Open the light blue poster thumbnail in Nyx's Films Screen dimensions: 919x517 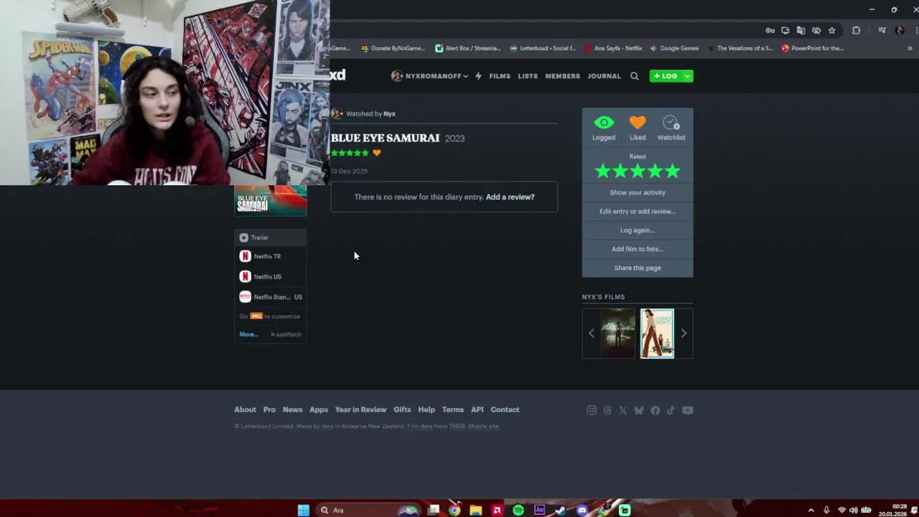pos(657,333)
